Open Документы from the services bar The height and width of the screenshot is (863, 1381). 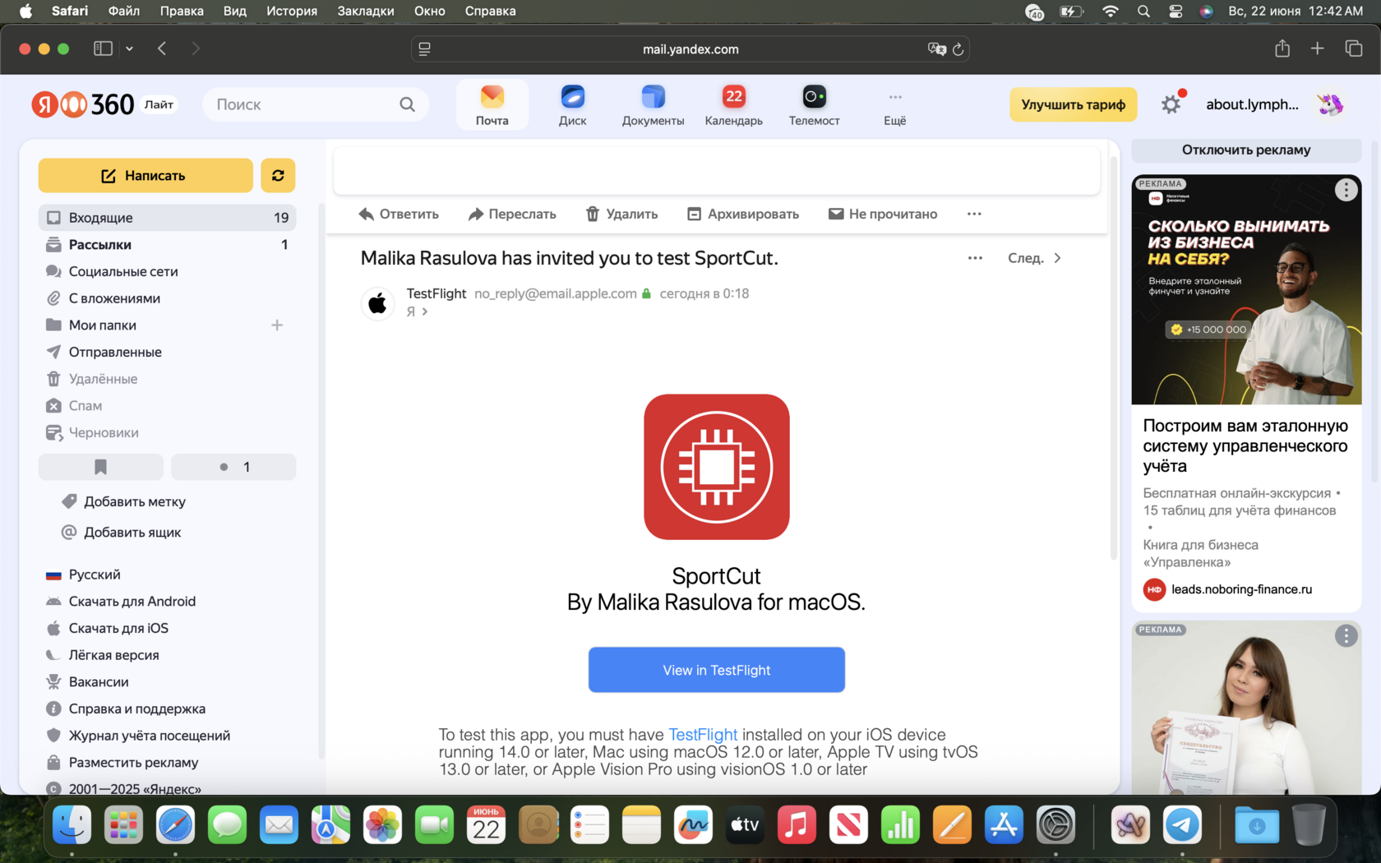(x=653, y=105)
